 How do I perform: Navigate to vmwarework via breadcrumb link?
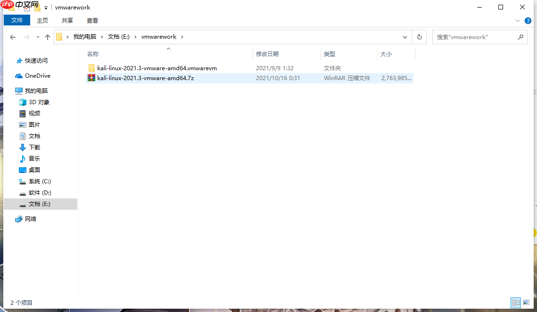[159, 37]
